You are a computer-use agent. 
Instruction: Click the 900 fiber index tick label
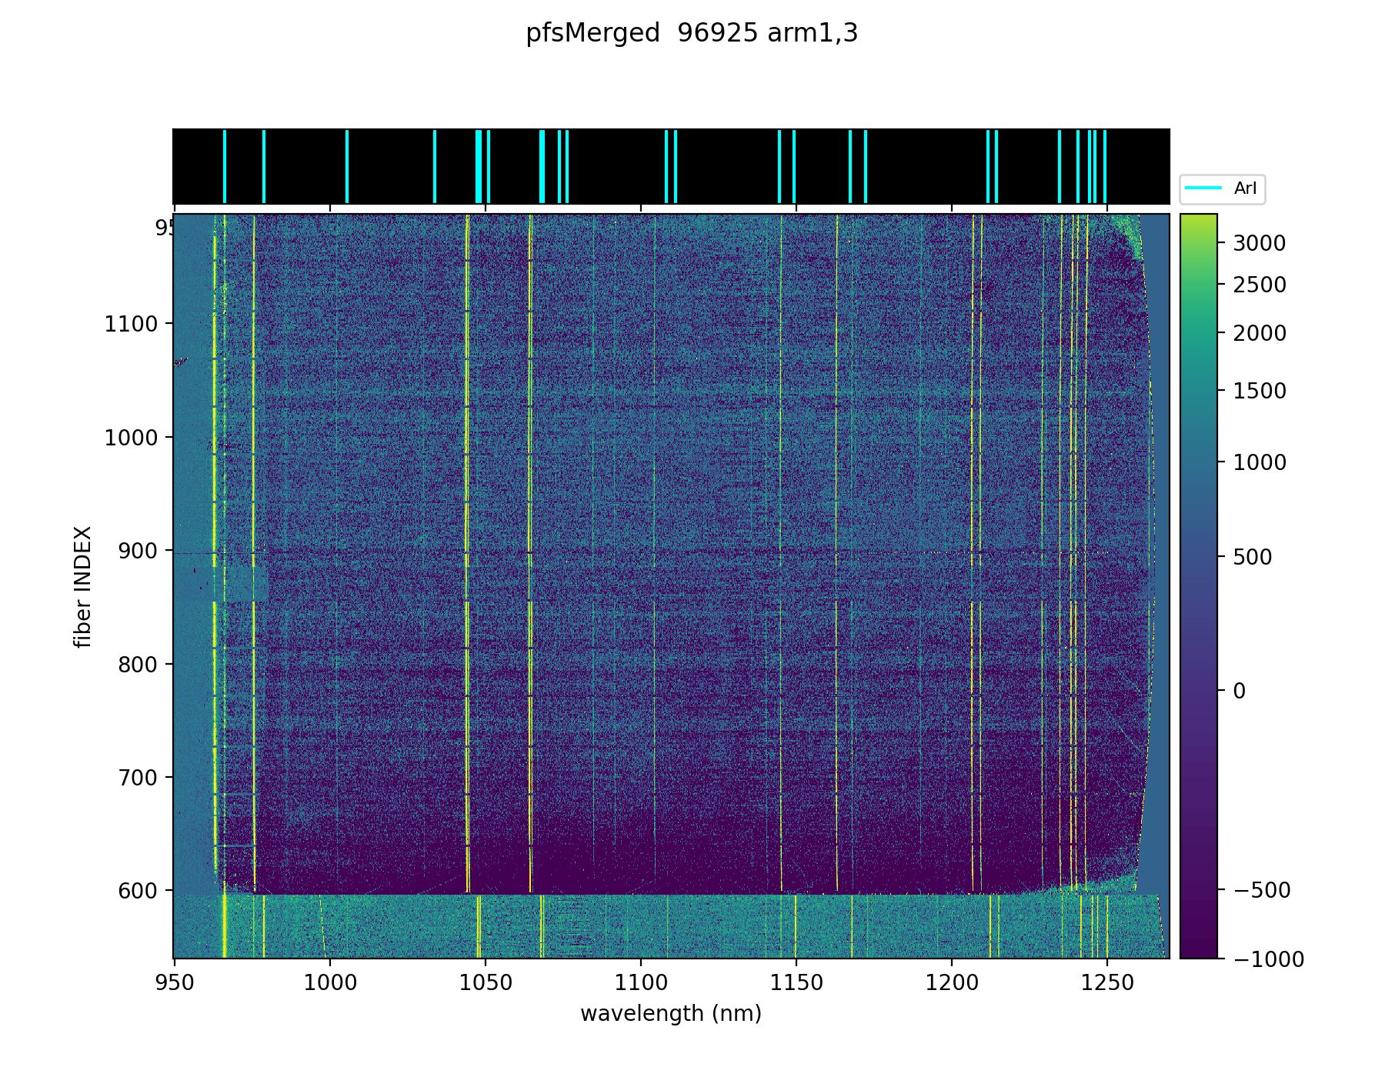(138, 551)
